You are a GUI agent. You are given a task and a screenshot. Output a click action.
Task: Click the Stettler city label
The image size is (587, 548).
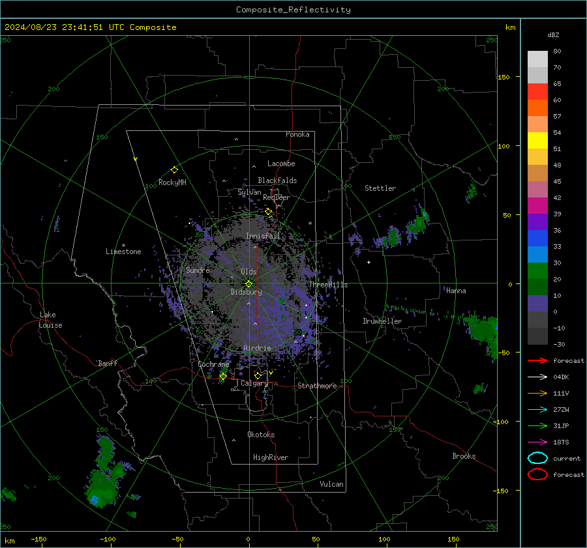pos(380,188)
